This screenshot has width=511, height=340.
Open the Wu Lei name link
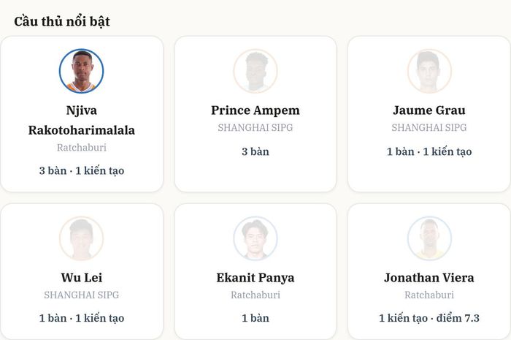pos(82,278)
